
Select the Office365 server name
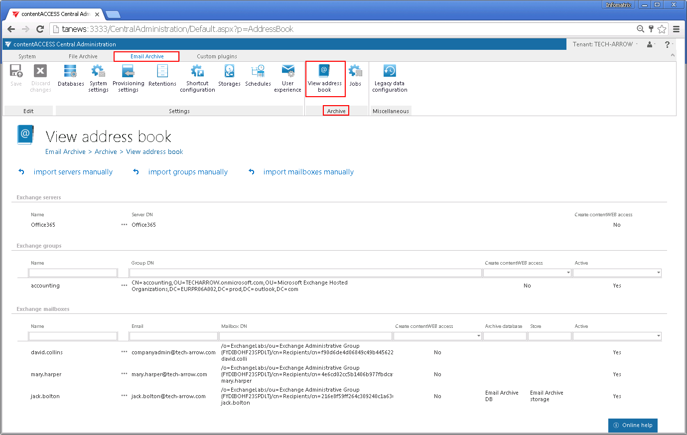pyautogui.click(x=43, y=225)
